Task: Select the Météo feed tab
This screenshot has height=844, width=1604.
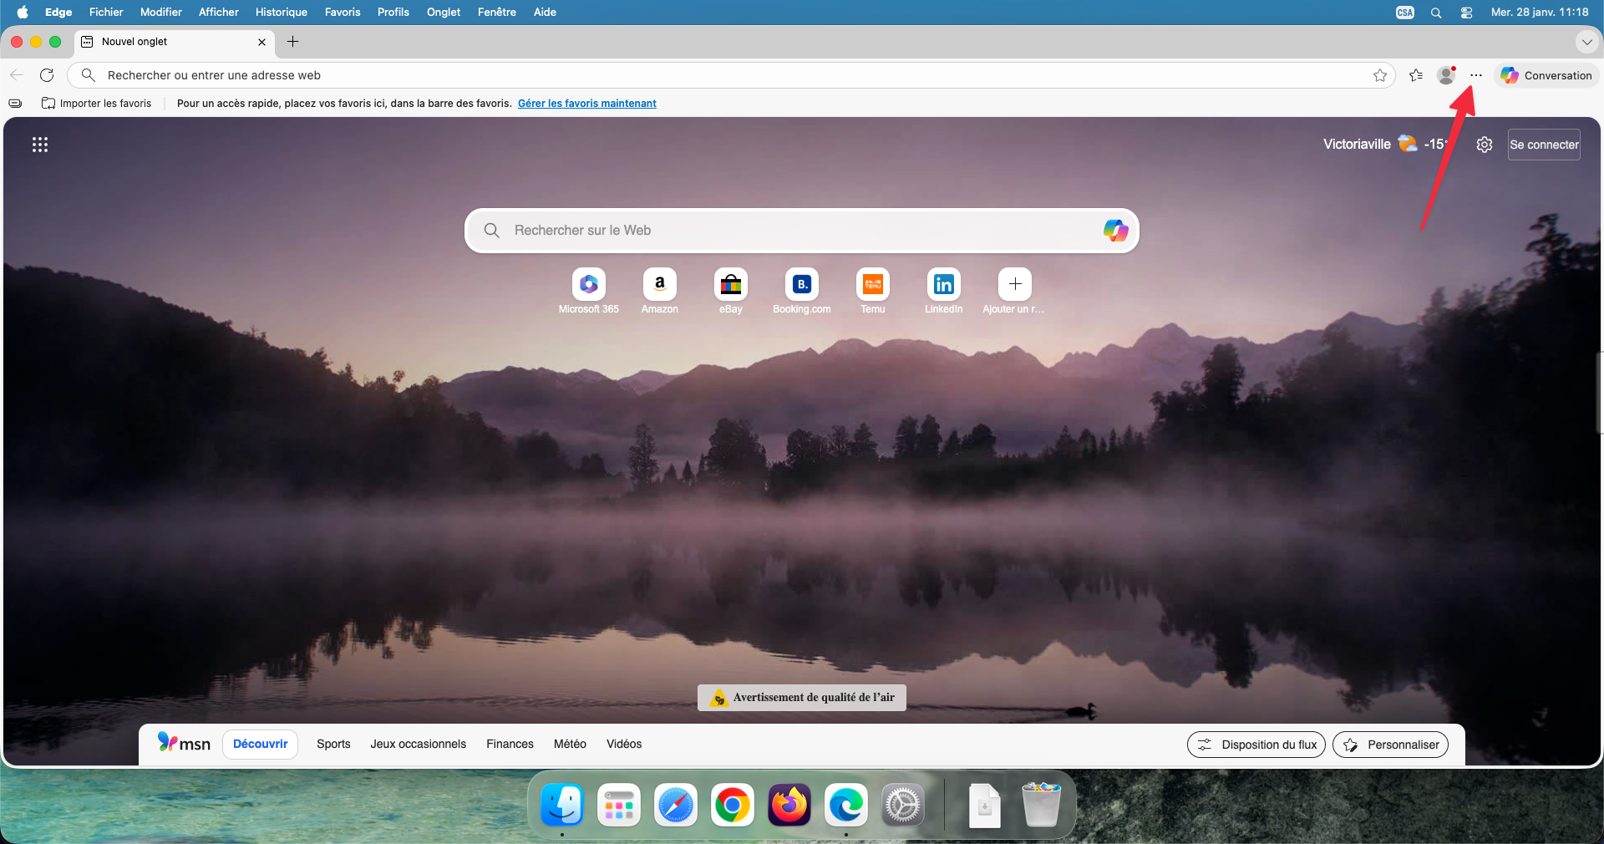Action: click(570, 744)
